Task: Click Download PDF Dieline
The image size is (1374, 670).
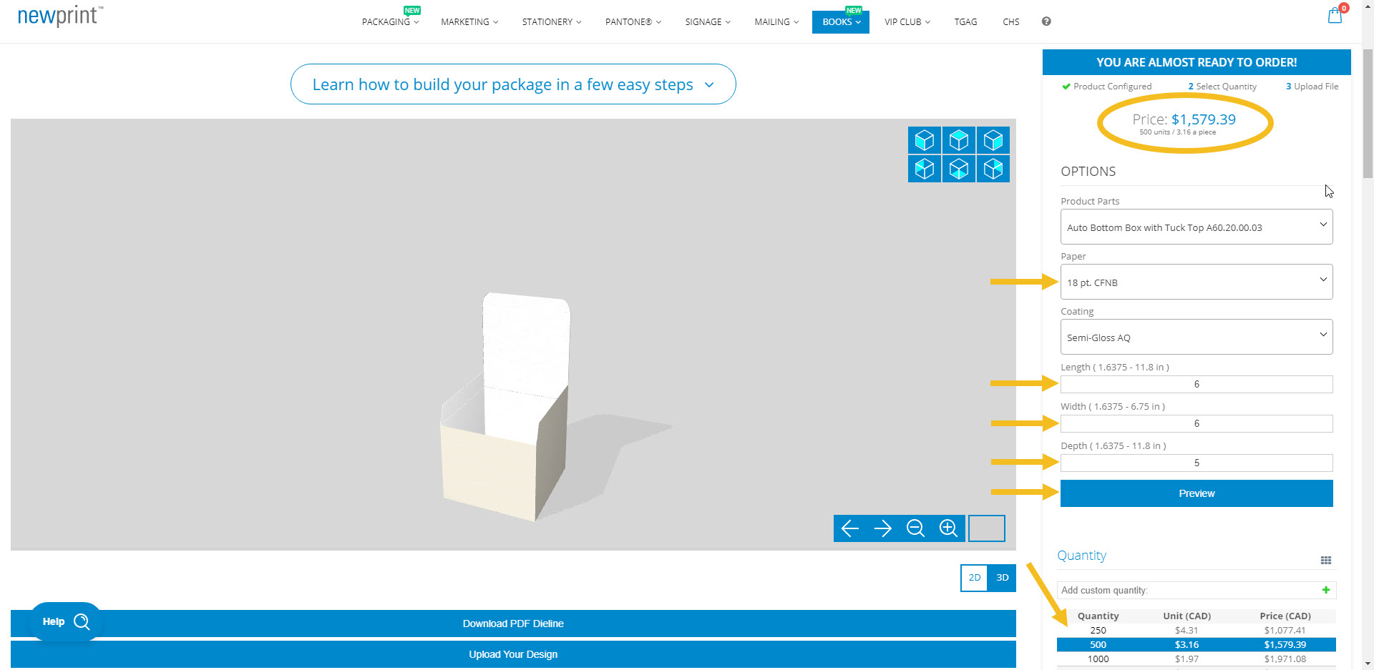Action: [513, 624]
